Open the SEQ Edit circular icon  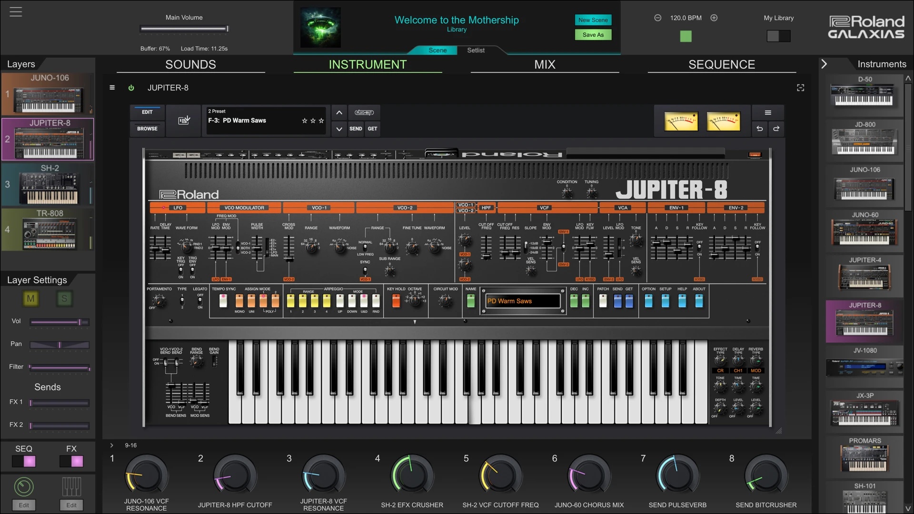(24, 486)
